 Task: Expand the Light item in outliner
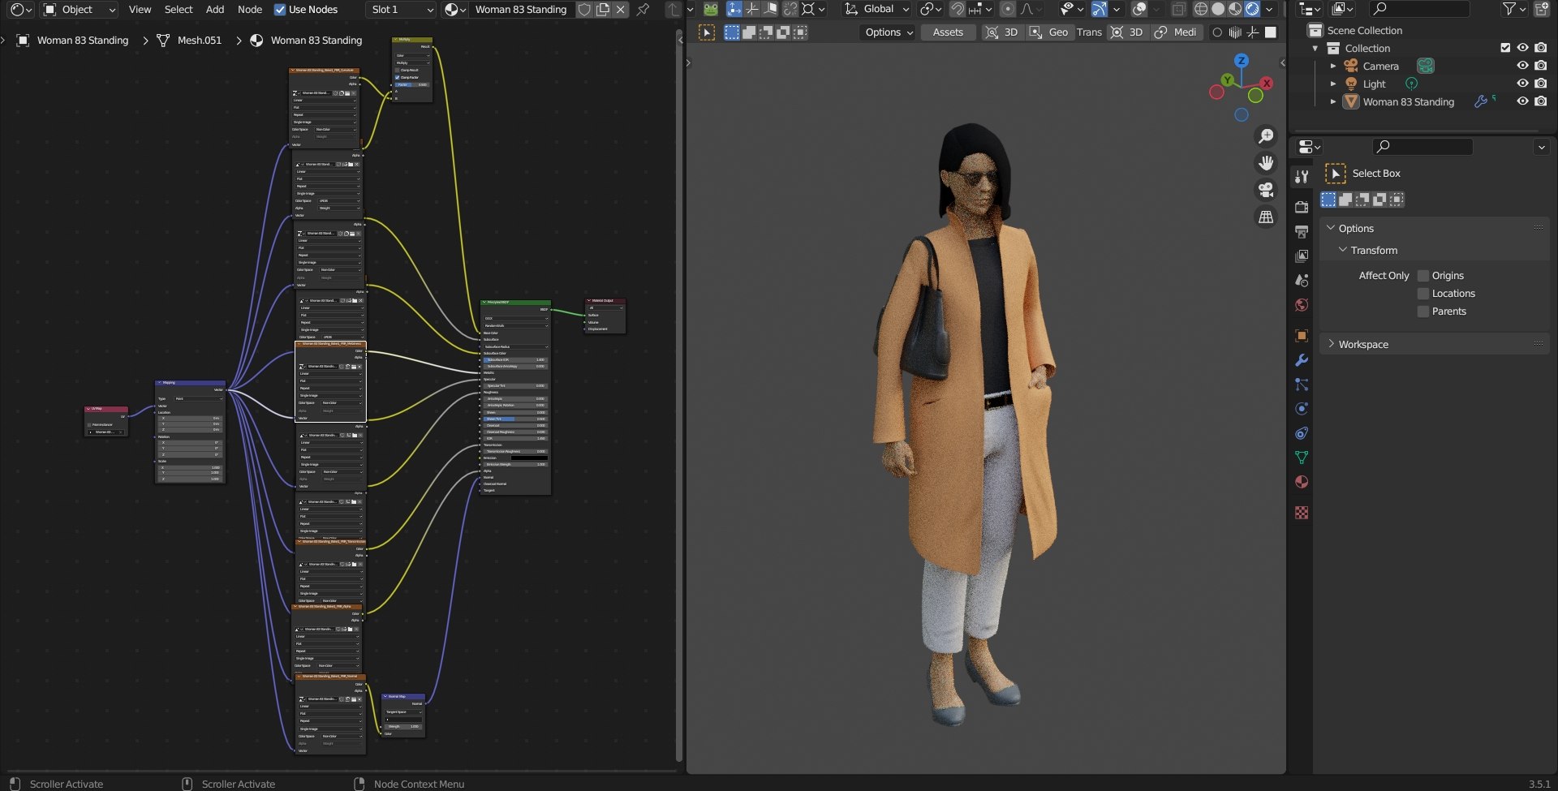1332,84
